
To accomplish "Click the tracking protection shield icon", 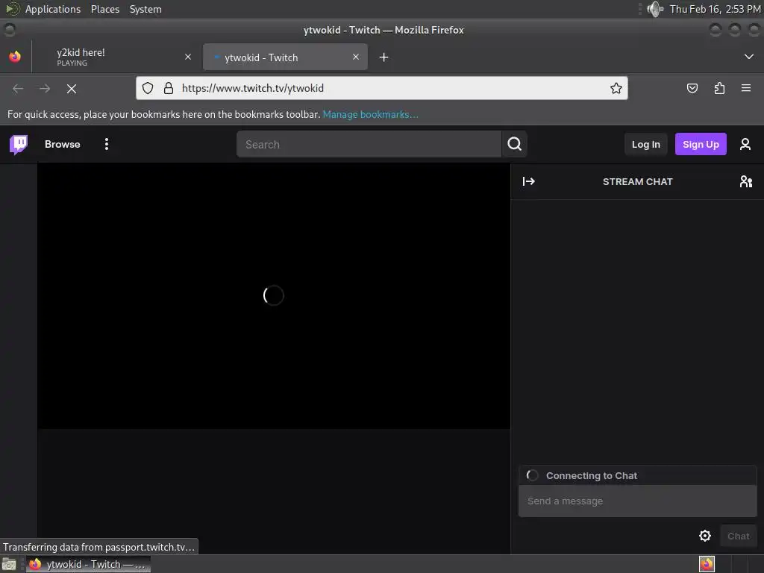I will [x=148, y=88].
